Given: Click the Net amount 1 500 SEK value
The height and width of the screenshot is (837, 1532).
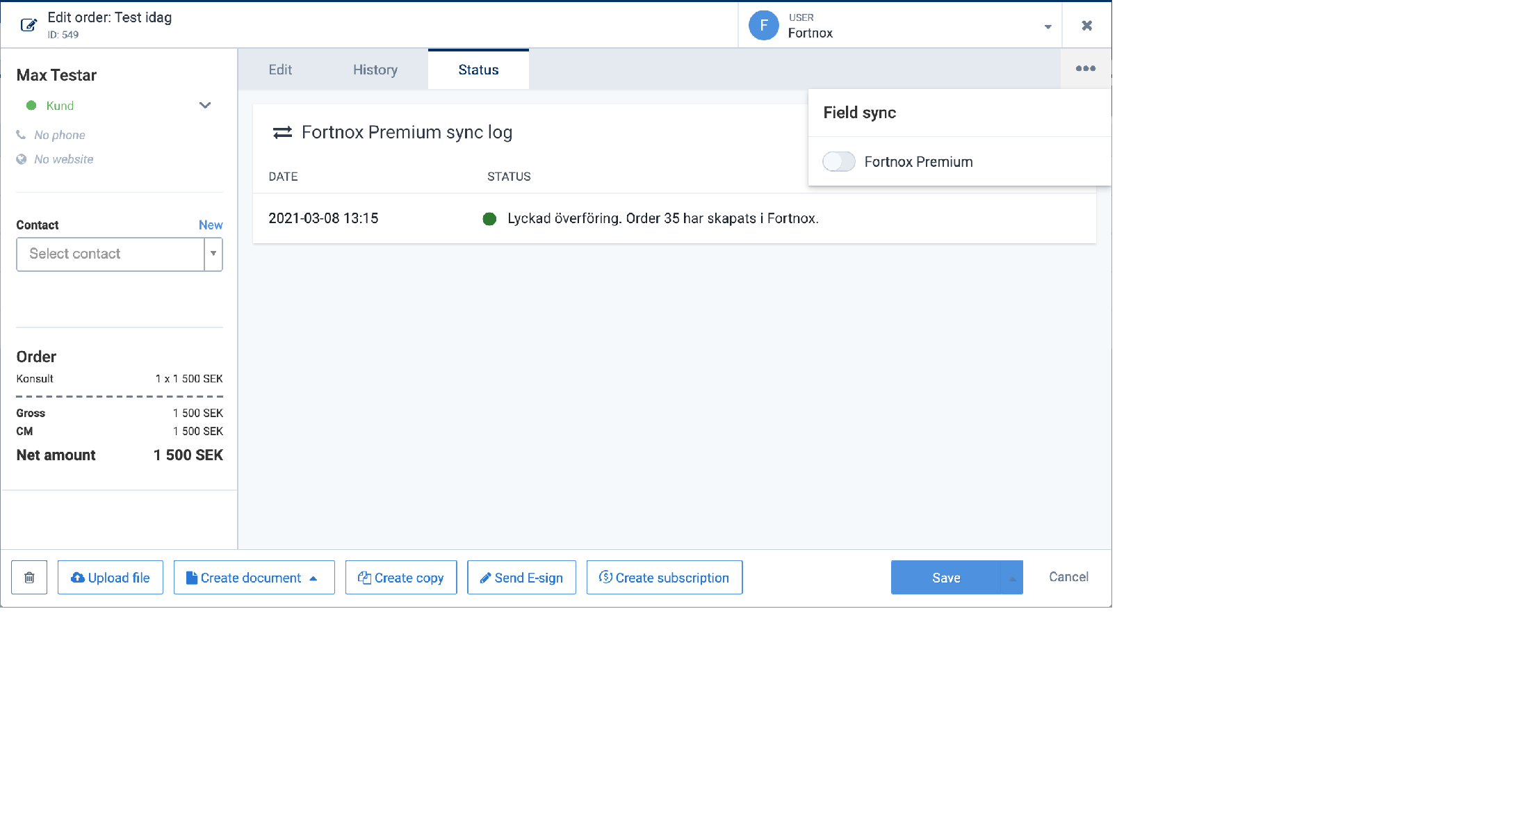Looking at the screenshot, I should (x=188, y=455).
